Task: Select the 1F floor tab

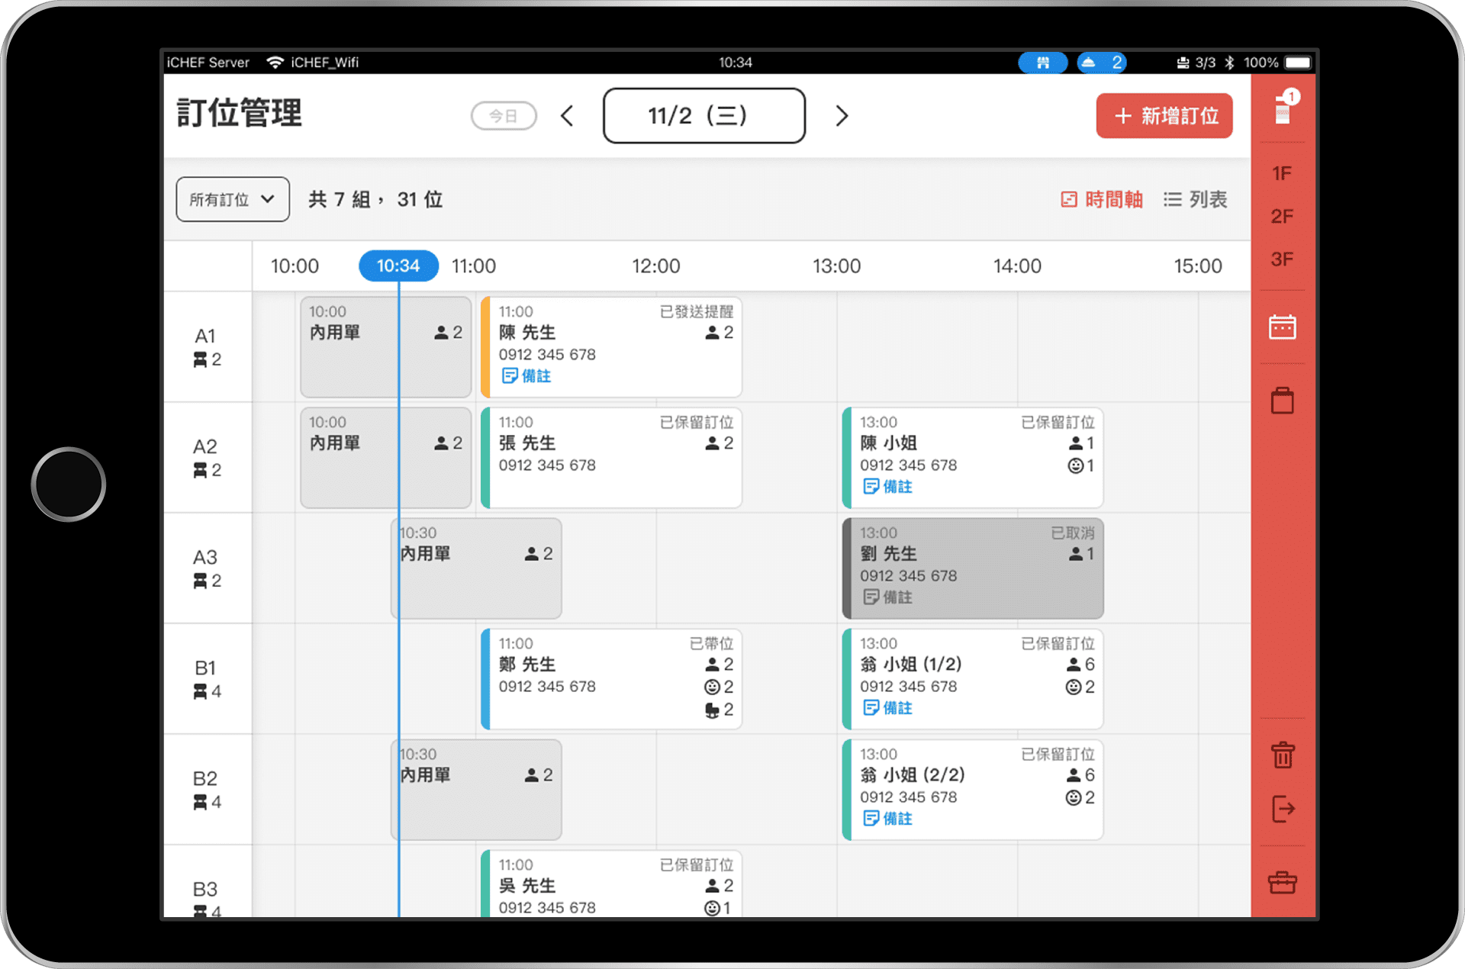Action: [1283, 173]
